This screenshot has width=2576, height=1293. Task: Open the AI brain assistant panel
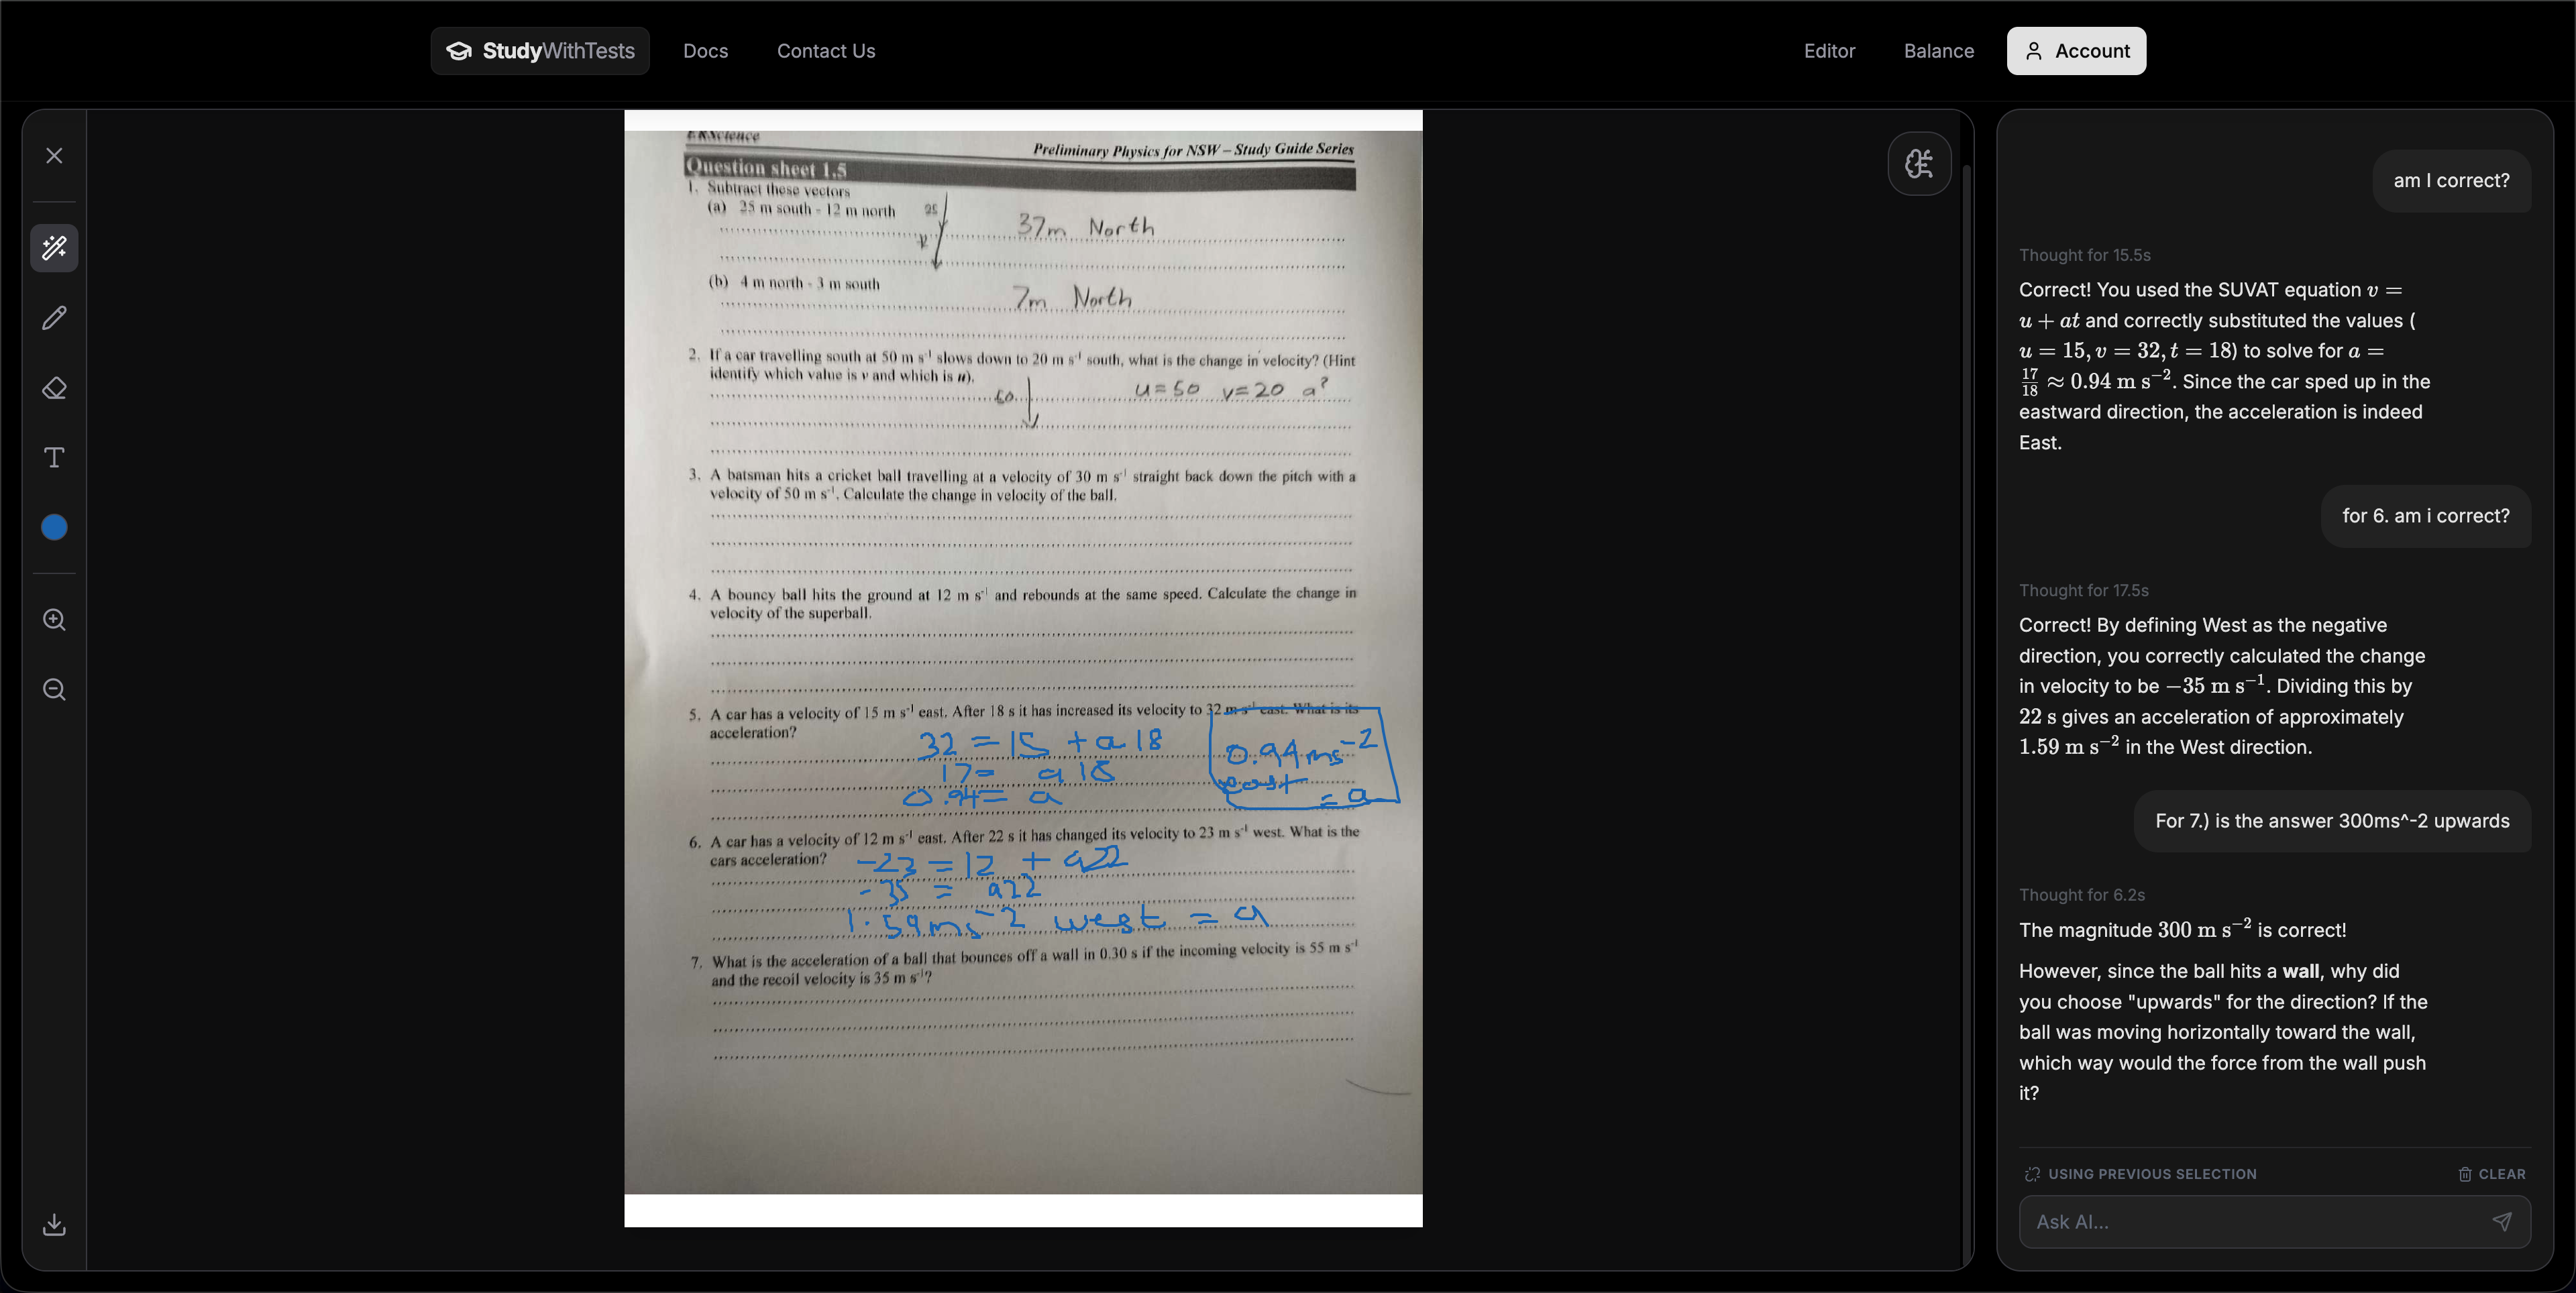click(1919, 163)
